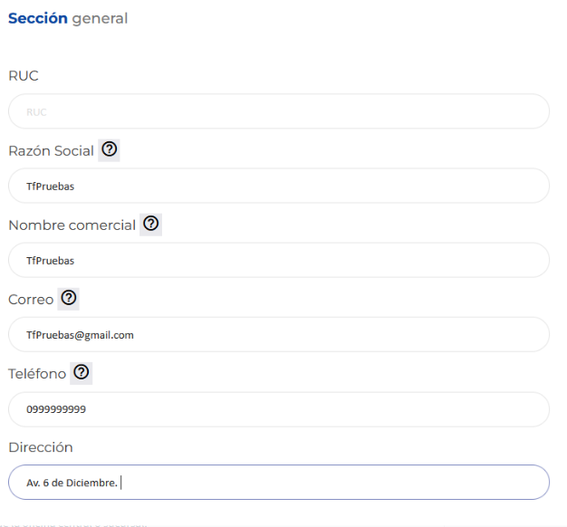Show the Teléfono help question-mark icon

(x=82, y=373)
